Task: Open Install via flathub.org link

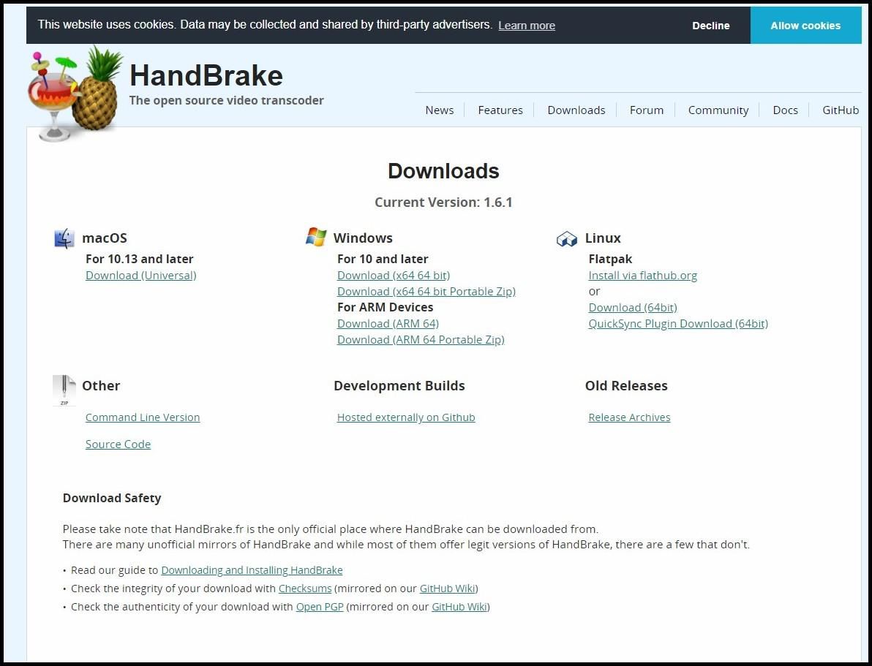Action: tap(642, 276)
